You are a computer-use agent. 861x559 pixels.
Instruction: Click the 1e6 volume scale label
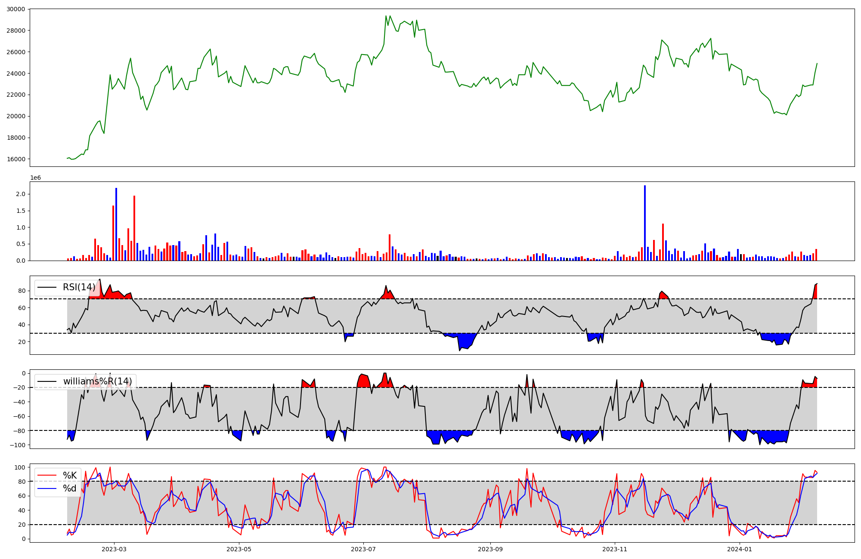coord(35,178)
